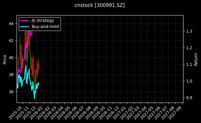
Task: Click the 2026-12 date tick label
Action: (112, 113)
